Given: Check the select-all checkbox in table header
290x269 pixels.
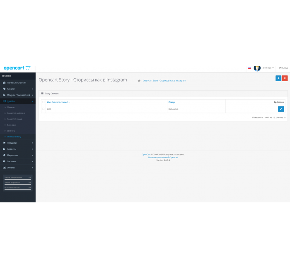Looking at the screenshot, I should 43,102.
